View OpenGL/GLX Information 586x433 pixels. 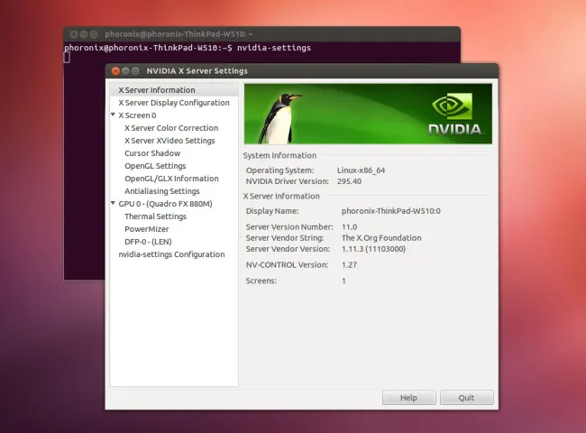(x=171, y=179)
